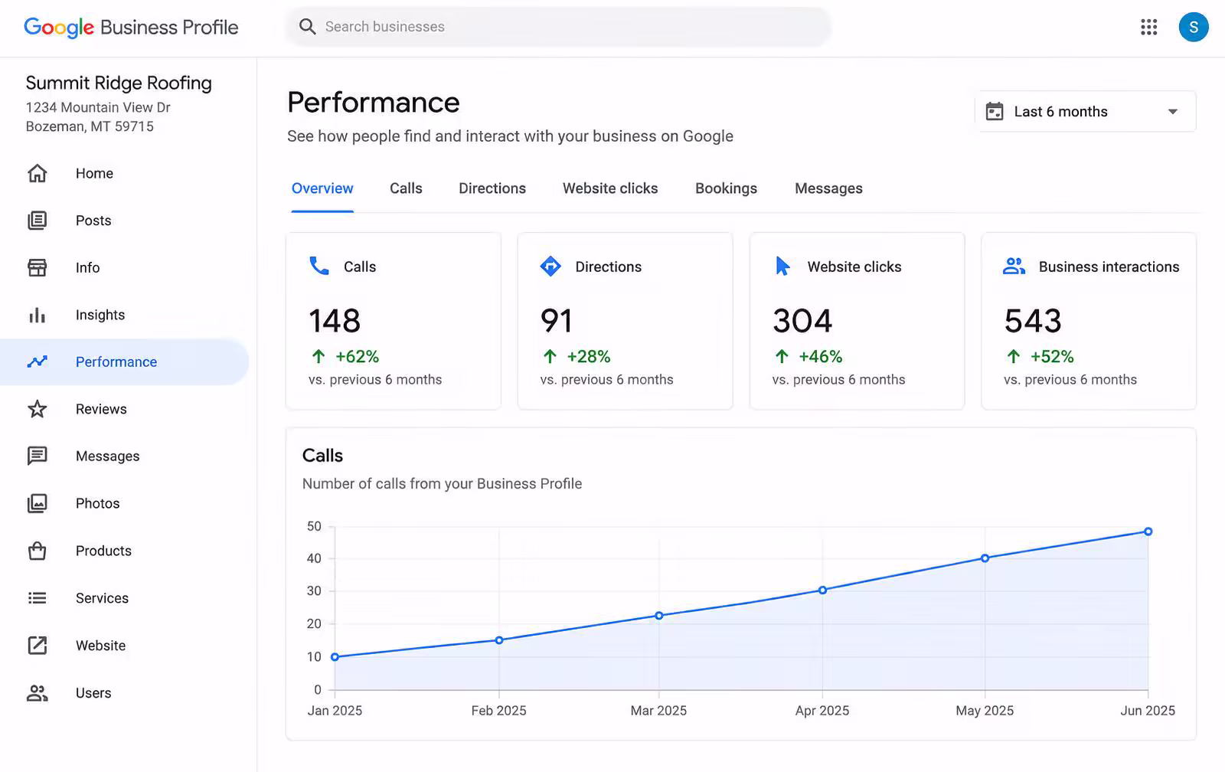1225x772 pixels.
Task: Click the Google Business Profile logo
Action: click(x=131, y=28)
